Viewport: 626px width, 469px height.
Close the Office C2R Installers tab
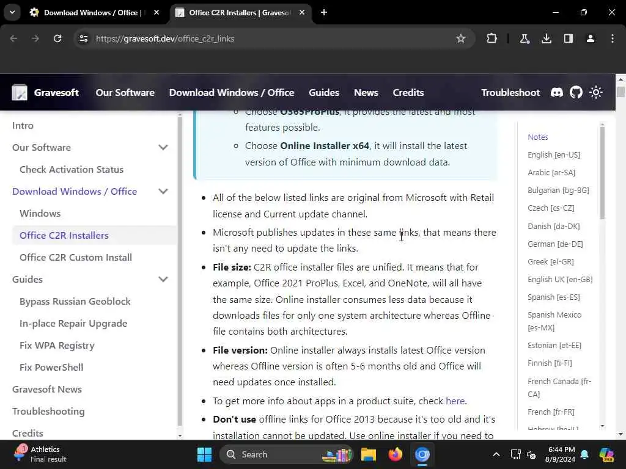302,12
